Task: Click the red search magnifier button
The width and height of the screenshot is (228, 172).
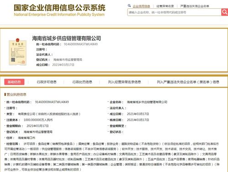Action: point(224,12)
